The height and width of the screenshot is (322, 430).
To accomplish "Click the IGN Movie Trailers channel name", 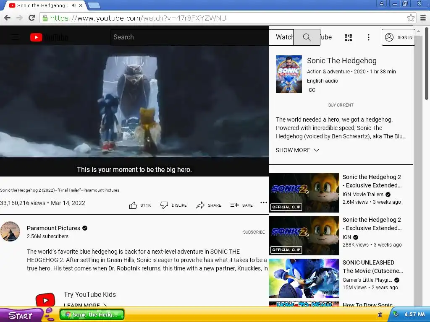I will [x=363, y=195].
